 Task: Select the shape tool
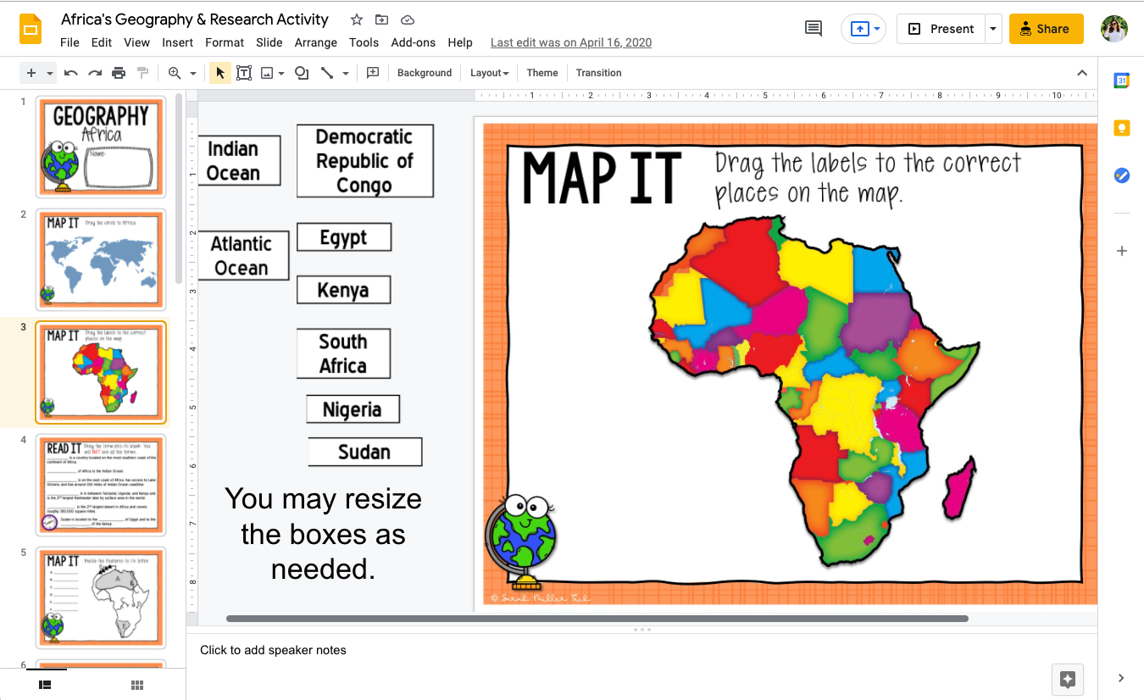click(302, 73)
